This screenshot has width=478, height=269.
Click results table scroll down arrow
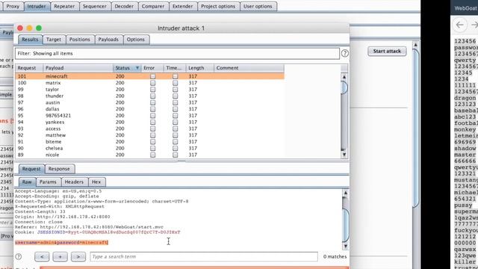(x=344, y=155)
